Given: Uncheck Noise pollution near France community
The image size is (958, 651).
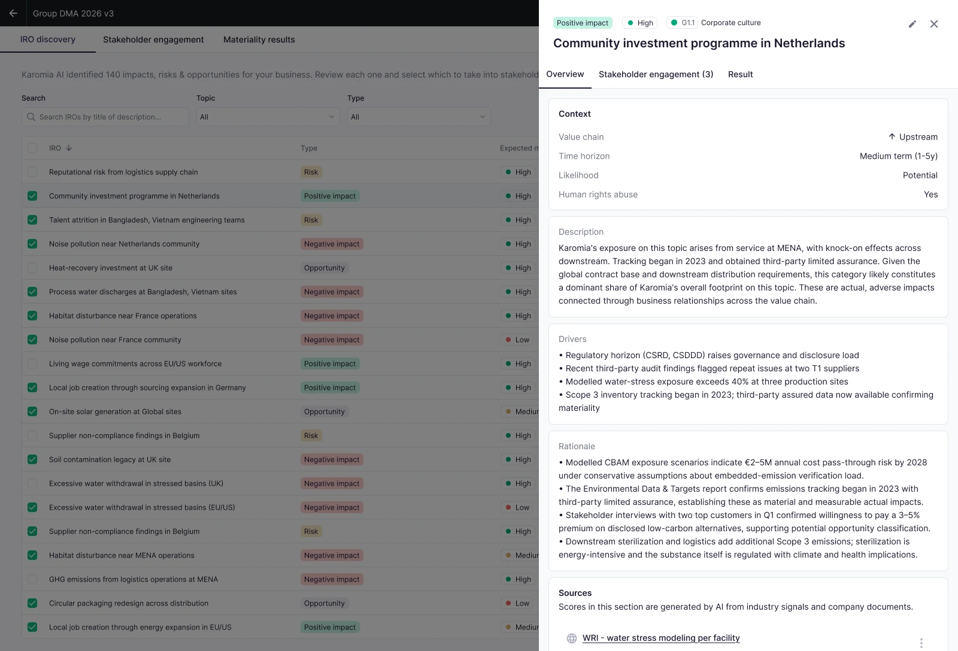Looking at the screenshot, I should click(x=32, y=340).
